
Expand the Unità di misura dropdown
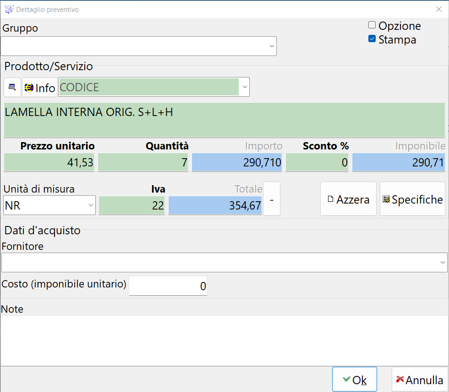tap(90, 206)
